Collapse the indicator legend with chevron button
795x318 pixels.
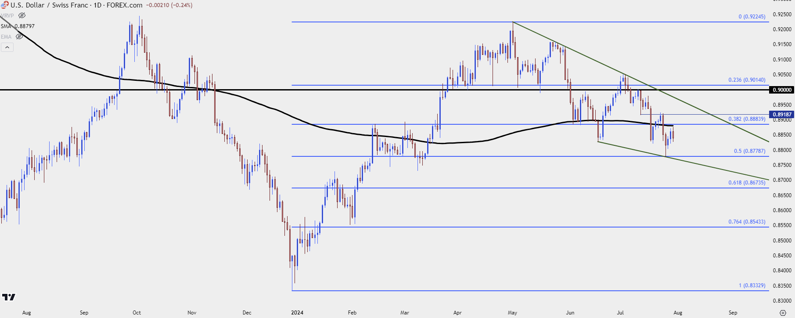tap(7, 47)
